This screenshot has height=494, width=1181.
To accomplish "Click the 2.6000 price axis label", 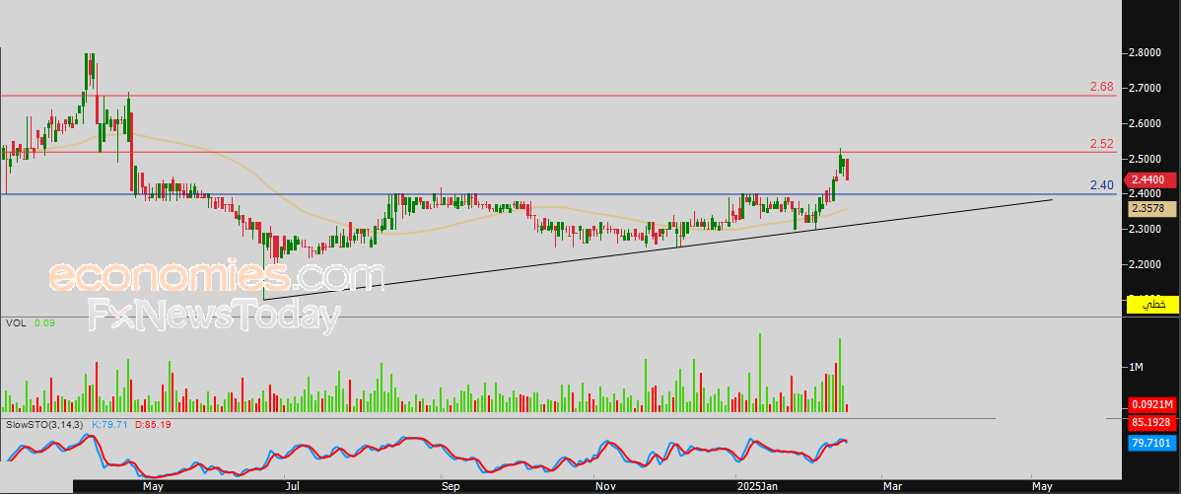I will point(1144,124).
